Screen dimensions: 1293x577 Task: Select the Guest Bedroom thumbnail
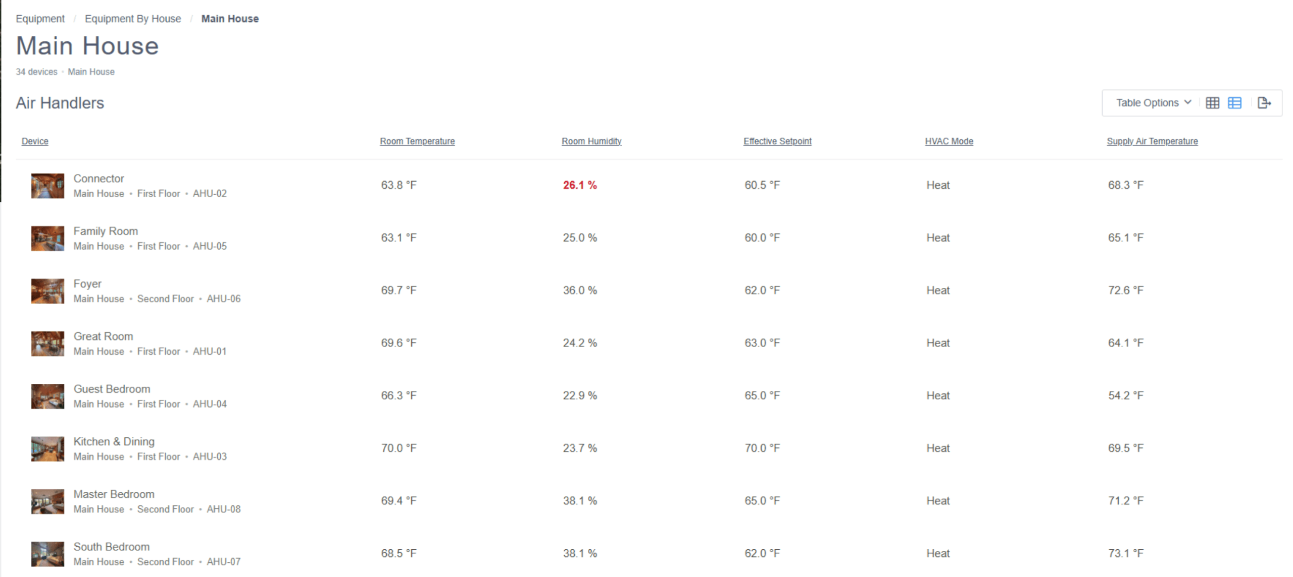pos(47,396)
